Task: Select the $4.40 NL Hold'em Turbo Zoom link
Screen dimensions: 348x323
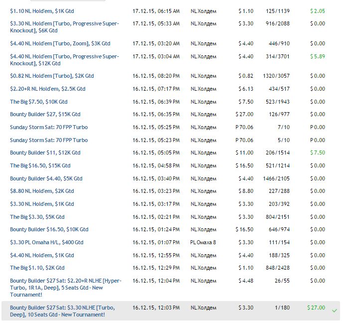Action: pyautogui.click(x=60, y=44)
